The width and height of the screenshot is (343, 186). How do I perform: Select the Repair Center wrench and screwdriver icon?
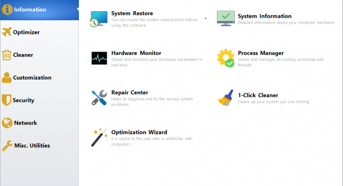(x=99, y=98)
